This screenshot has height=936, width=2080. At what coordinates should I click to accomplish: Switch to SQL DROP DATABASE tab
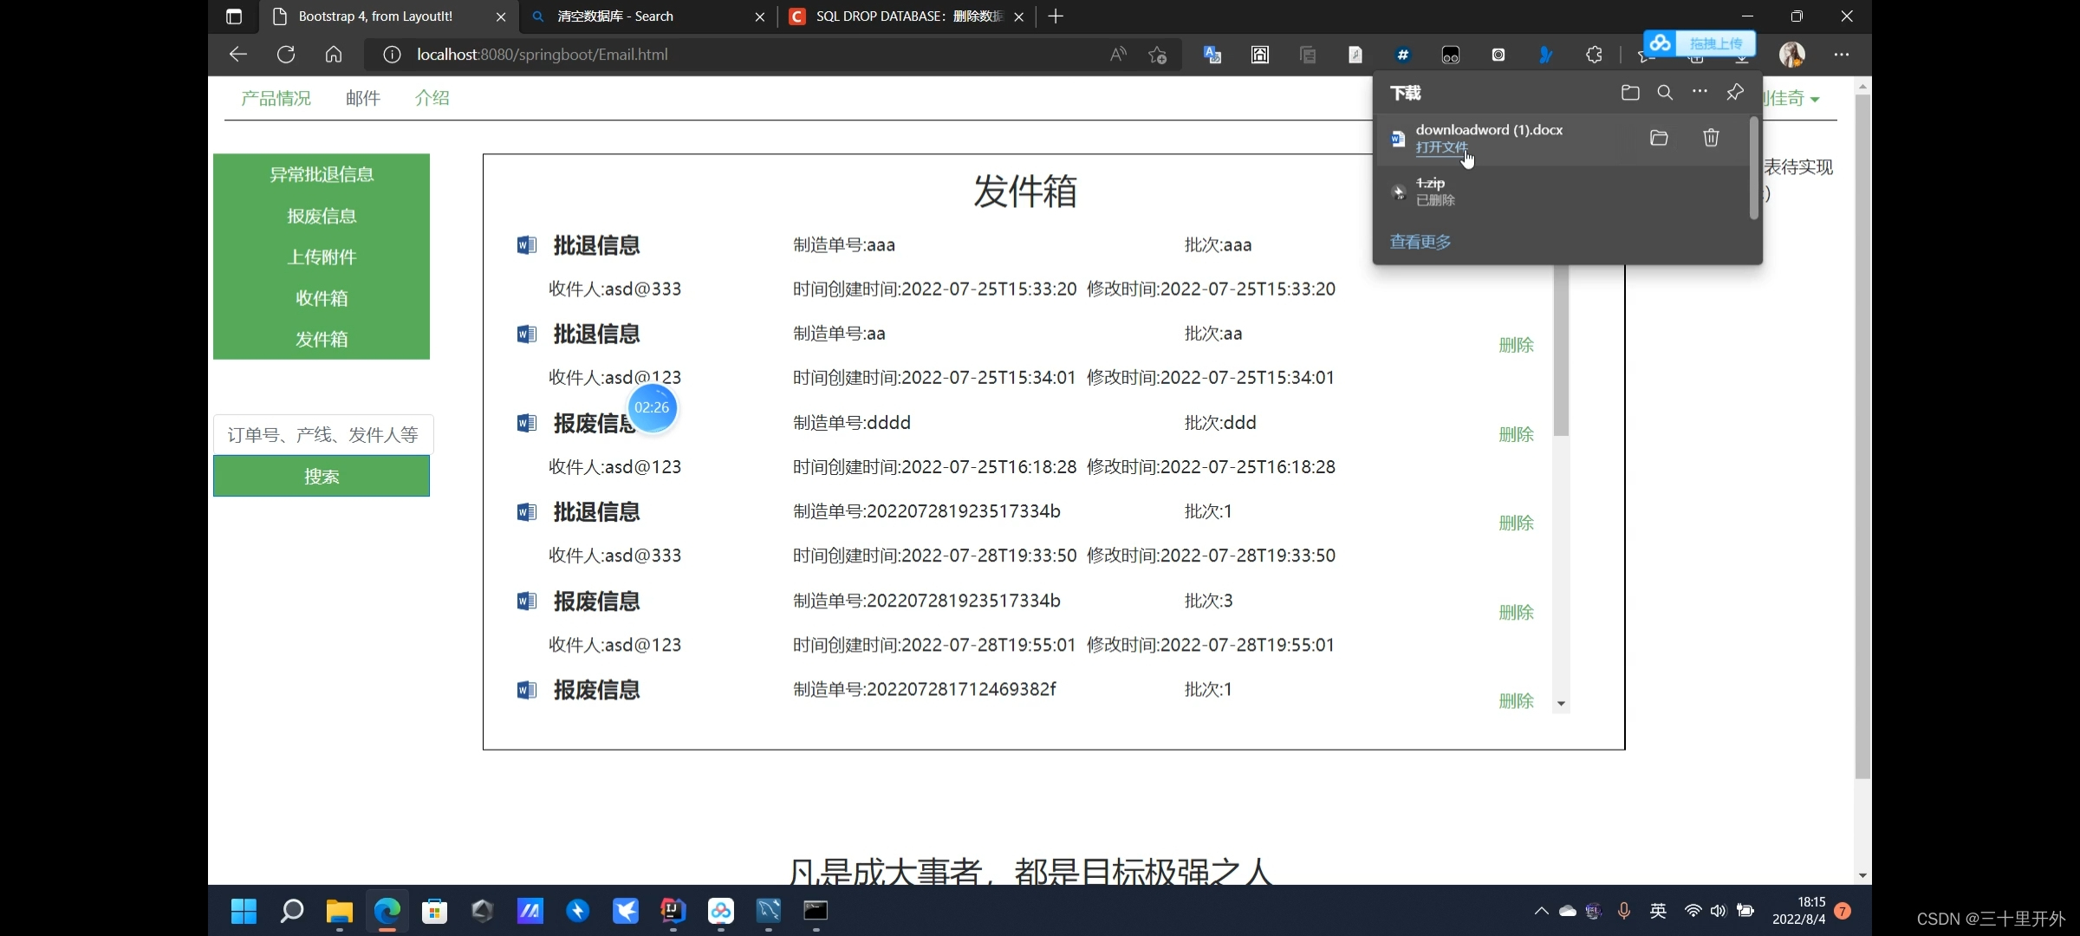click(909, 16)
